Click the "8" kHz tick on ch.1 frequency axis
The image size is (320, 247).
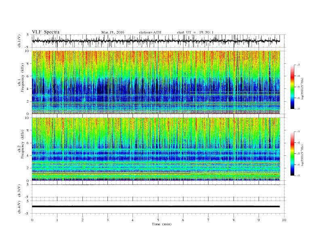pyautogui.click(x=28, y=64)
